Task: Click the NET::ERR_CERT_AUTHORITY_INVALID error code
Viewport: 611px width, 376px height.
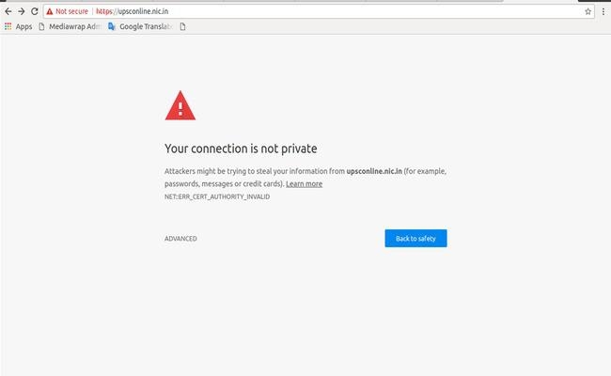Action: click(x=217, y=196)
